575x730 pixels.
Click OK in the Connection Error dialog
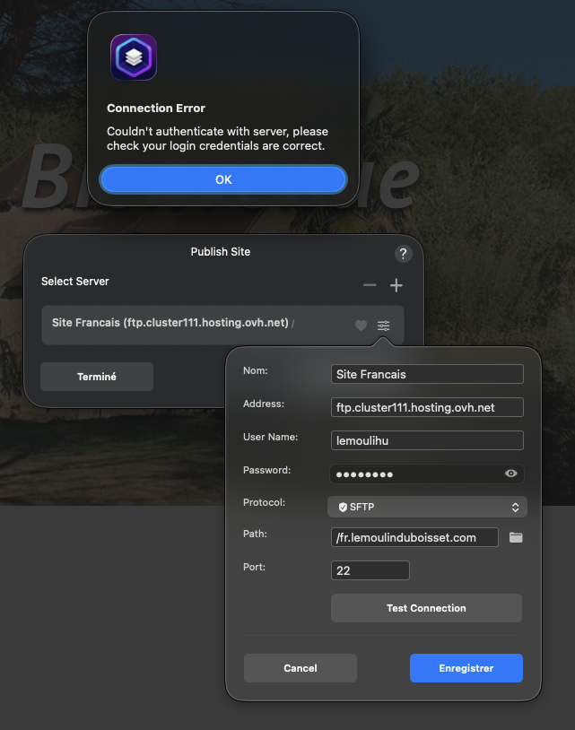[223, 179]
